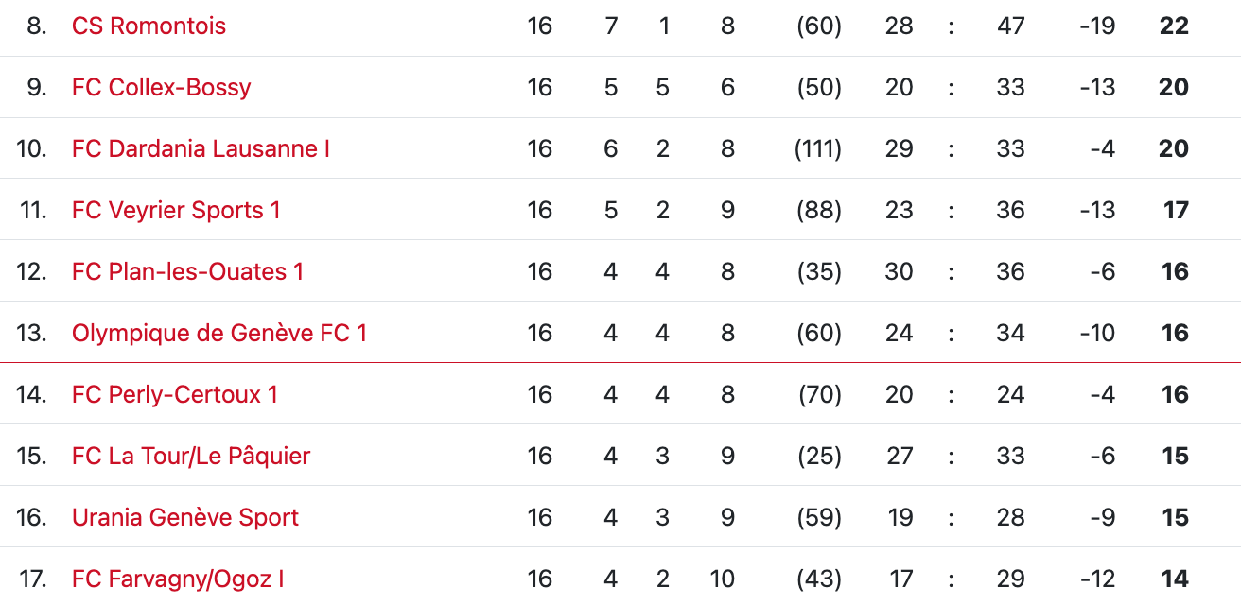Screen dimensions: 1241x605
Task: Open Urania Genève Sport team page
Action: [185, 517]
